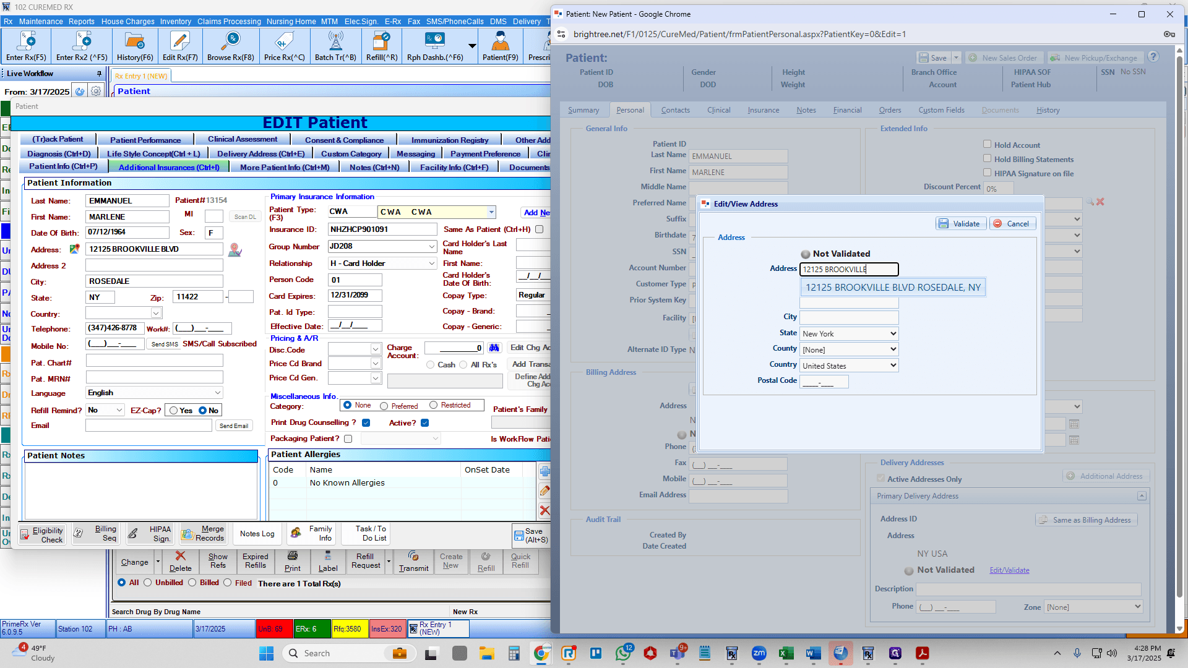
Task: Click the Live Workflow refresh icon
Action: (80, 92)
